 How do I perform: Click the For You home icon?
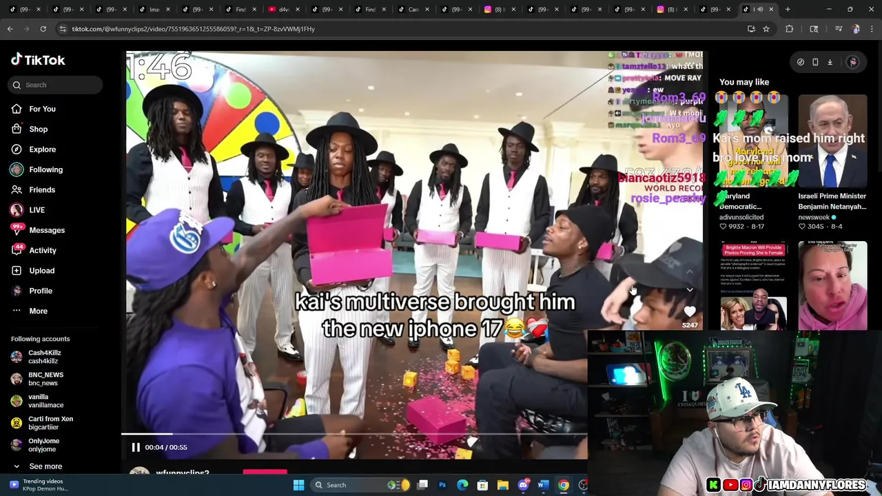point(17,109)
